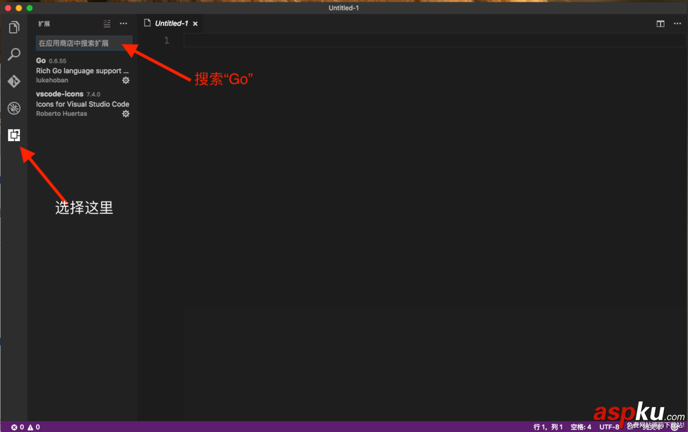Change indentation via 空格: 4

(x=581, y=427)
